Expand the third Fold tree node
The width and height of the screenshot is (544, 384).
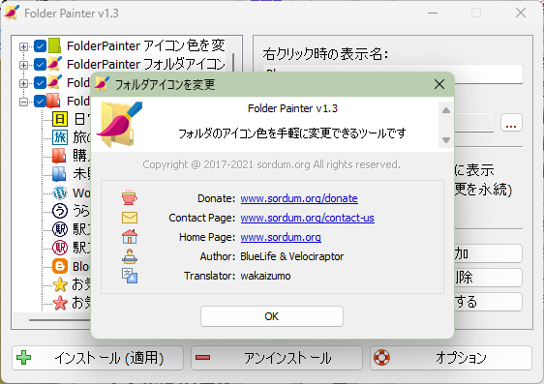[23, 83]
